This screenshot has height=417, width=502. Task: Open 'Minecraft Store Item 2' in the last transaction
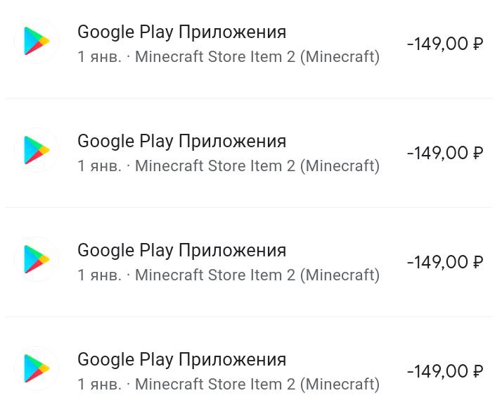click(x=214, y=384)
